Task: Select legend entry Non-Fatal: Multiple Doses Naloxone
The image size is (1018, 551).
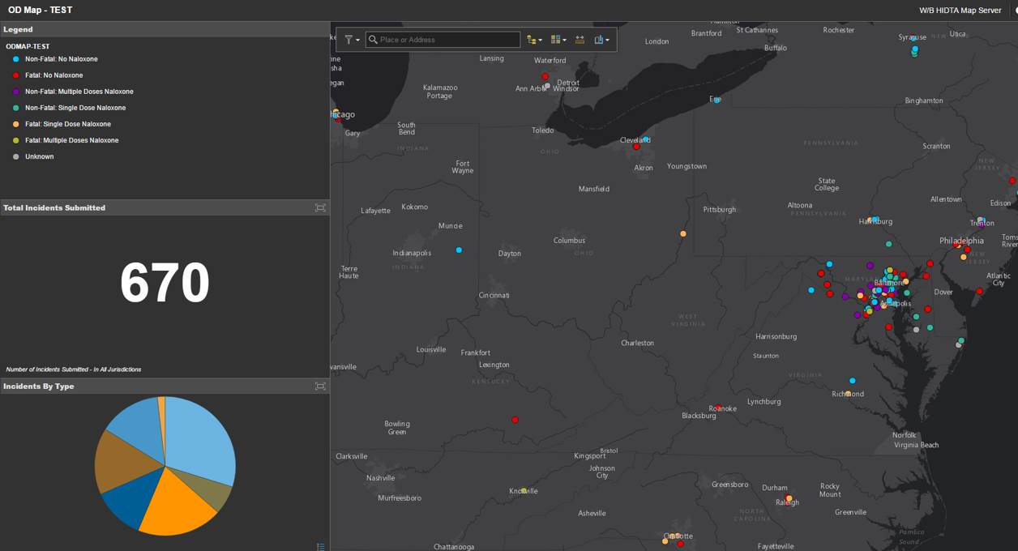Action: (72, 92)
